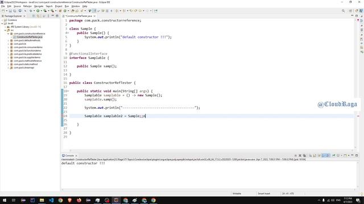Select com.pack.le.functiondemo package
Screen dimensions: 364x204
[27, 50]
